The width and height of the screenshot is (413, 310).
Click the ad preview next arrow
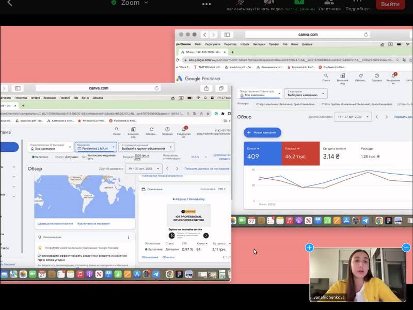click(206, 236)
